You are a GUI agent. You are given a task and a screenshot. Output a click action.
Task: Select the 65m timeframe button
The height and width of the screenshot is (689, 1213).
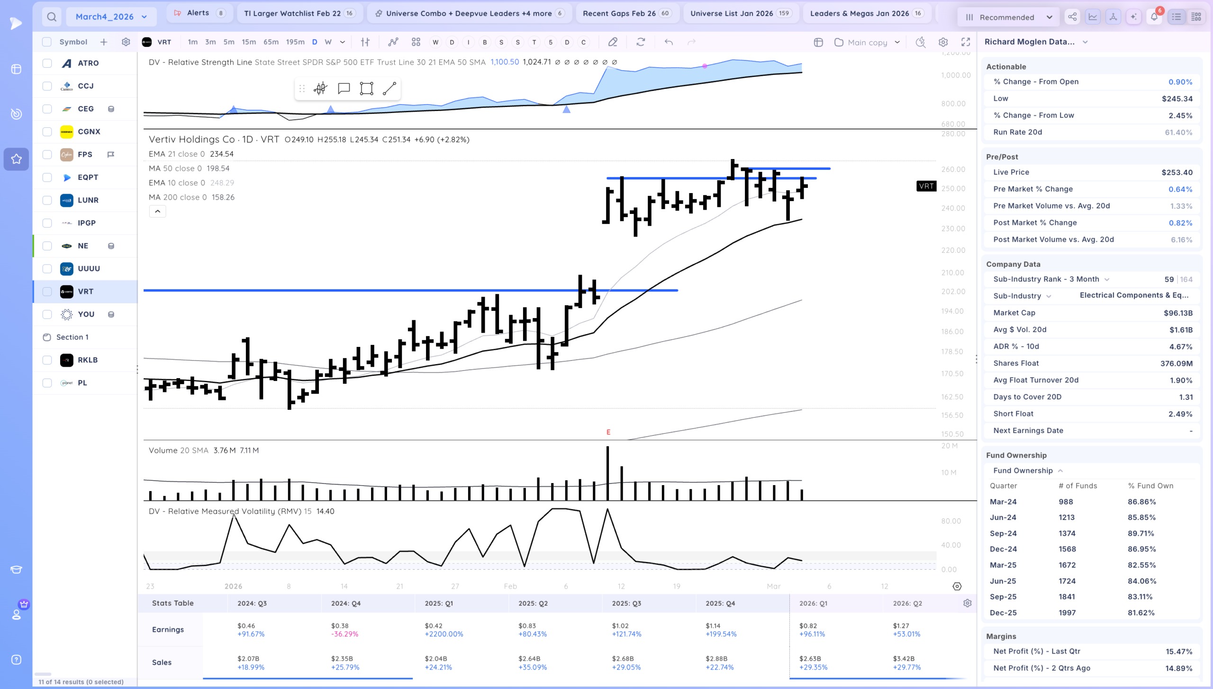pyautogui.click(x=271, y=42)
